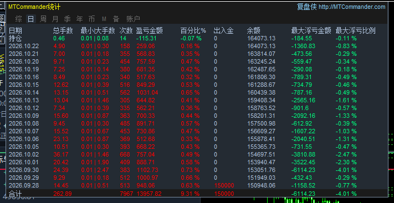Image resolution: width=394 pixels, height=203 pixels.
Task: Click the 13957.82 total profit value
Action: point(149,194)
